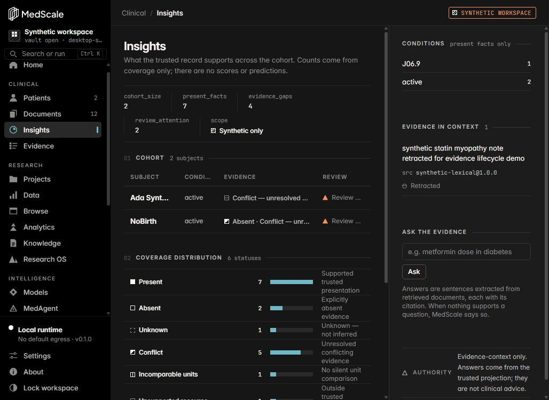The height and width of the screenshot is (400, 549).
Task: Click the Present coverage bar
Action: pyautogui.click(x=291, y=282)
